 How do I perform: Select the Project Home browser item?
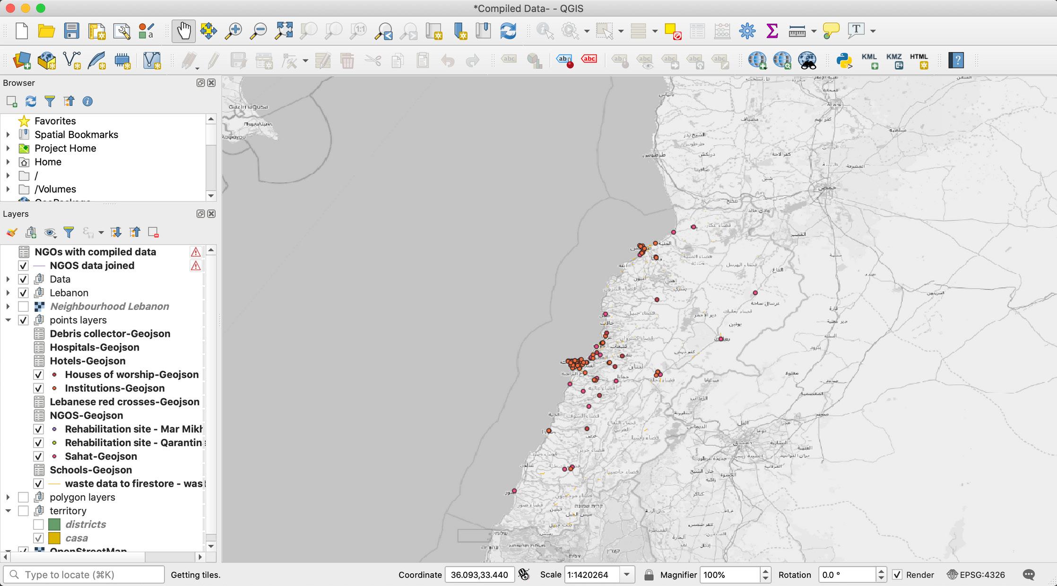[x=65, y=148]
